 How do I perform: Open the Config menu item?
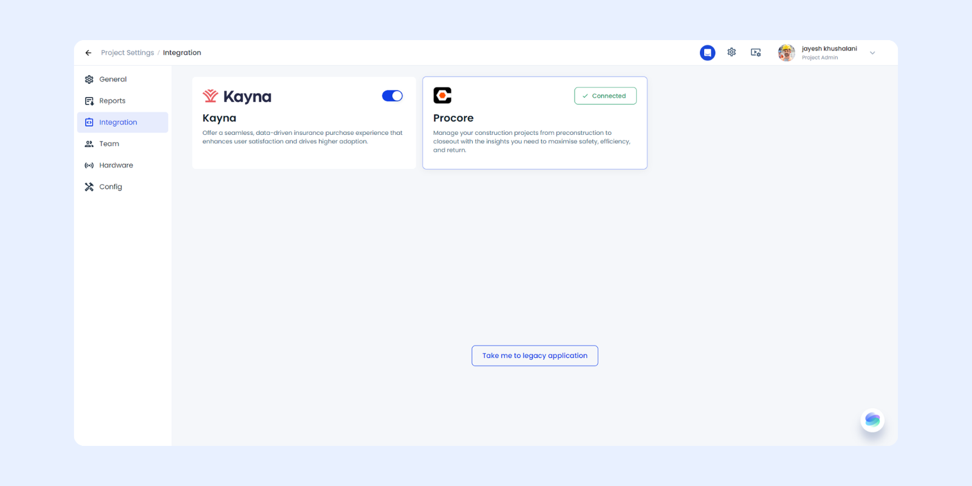click(x=123, y=187)
